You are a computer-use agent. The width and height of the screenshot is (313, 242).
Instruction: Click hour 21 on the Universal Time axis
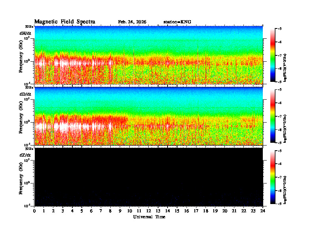[234, 211]
